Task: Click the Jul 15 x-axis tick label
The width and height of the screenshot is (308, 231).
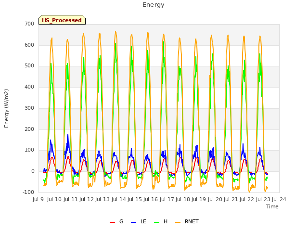Action: 135,200
